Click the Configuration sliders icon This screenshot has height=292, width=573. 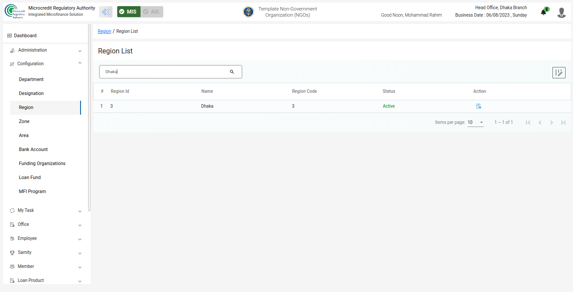pyautogui.click(x=12, y=64)
